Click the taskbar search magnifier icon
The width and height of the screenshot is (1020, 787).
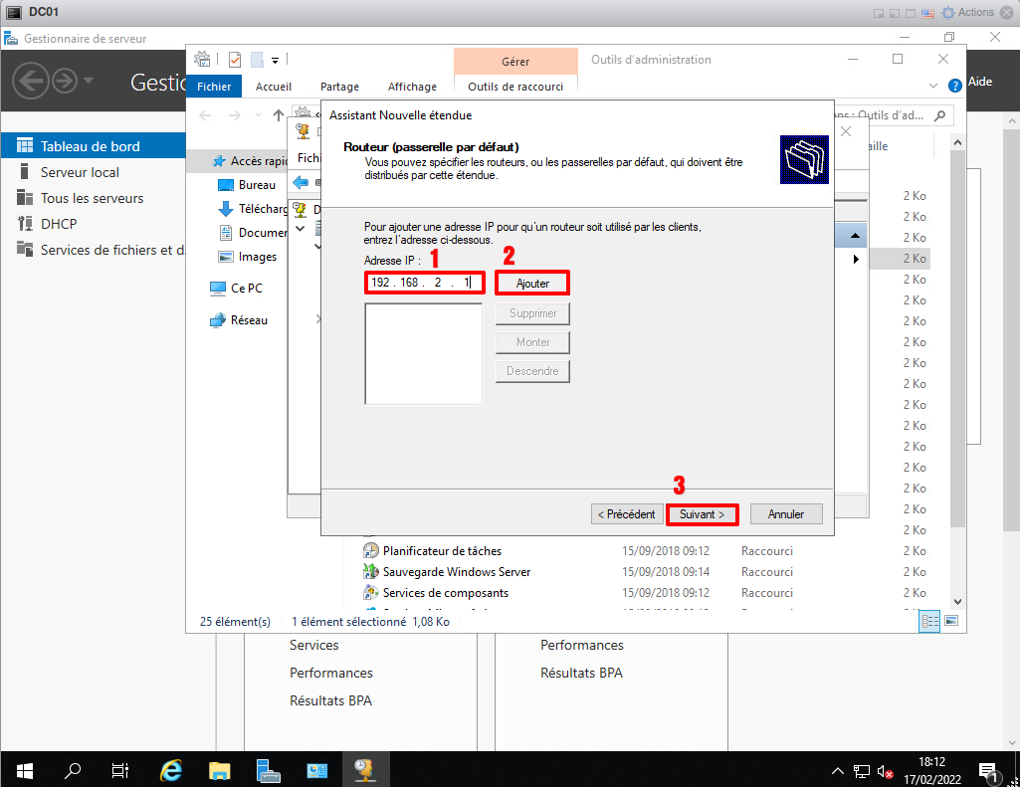(x=73, y=770)
